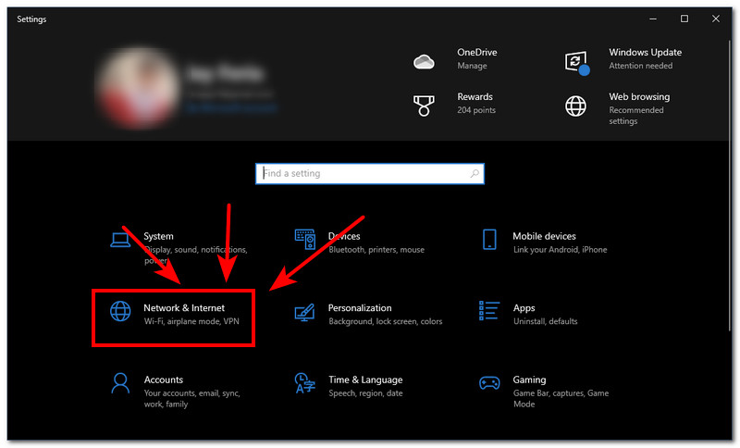Open the blurred account link under username

tap(229, 107)
